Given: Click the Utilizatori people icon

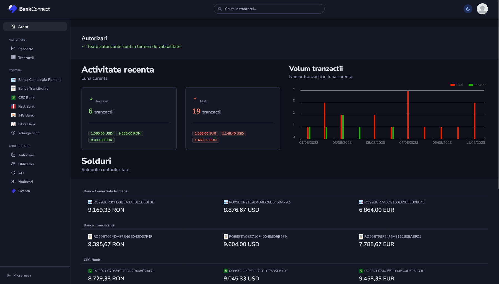Looking at the screenshot, I should pos(13,164).
